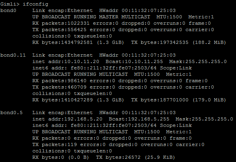Click bond0 TX packets:556425 text
This screenshot has height=162, width=236.
click(x=59, y=30)
